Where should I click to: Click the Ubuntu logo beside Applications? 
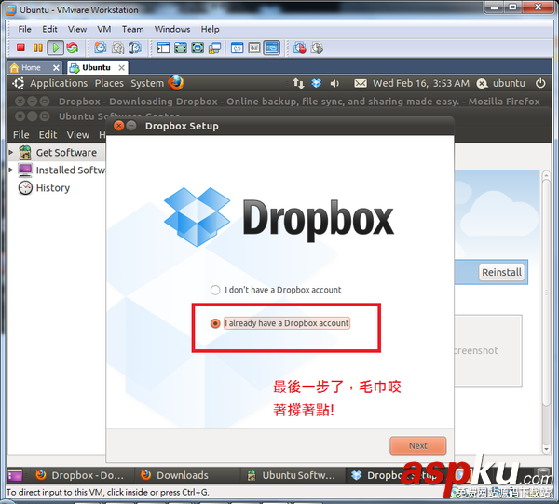click(18, 83)
